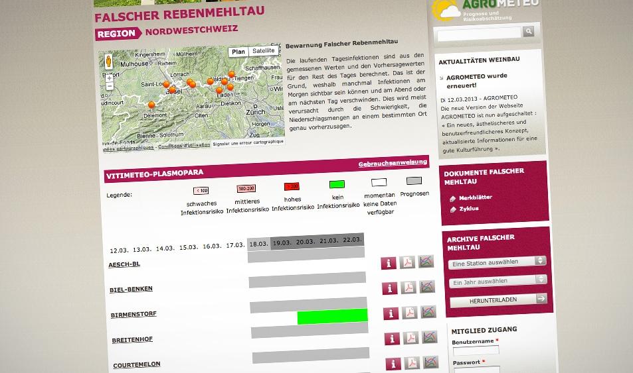Image resolution: width=633 pixels, height=373 pixels.
Task: Open the BIEL-BENKEN station link
Action: [131, 290]
